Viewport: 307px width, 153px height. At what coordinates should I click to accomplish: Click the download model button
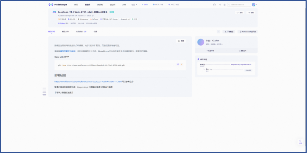pyautogui.click(x=229, y=32)
